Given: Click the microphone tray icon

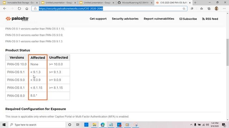Looking at the screenshot, I should tap(195, 125).
